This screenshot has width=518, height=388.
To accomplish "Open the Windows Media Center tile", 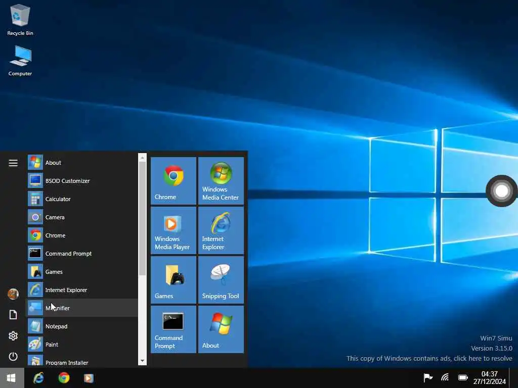I will (221, 181).
